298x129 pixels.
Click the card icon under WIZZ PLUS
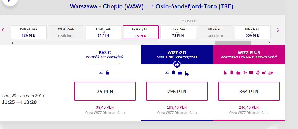251,72
